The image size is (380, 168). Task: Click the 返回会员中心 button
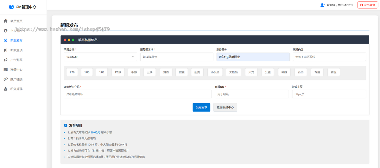pos(225,107)
